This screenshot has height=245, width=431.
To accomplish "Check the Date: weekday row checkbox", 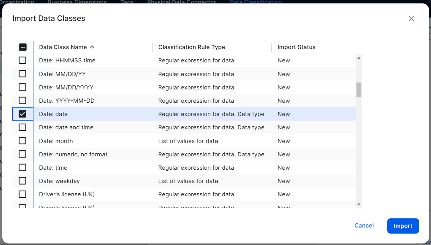I will 22,181.
